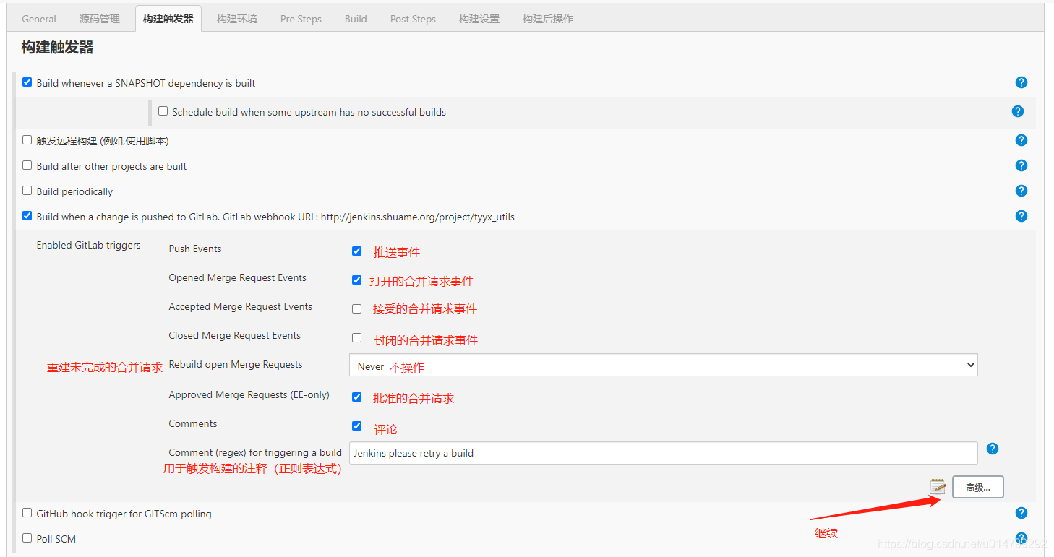Click the notepad icon beside 高级 button
This screenshot has height=557, width=1054.
[x=938, y=487]
